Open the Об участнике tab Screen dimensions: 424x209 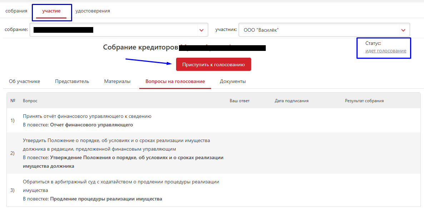coord(25,82)
